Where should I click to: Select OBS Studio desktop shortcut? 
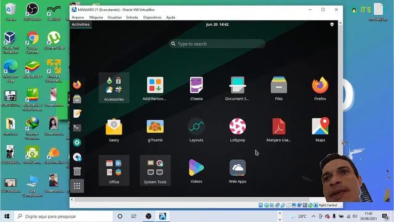point(33,11)
